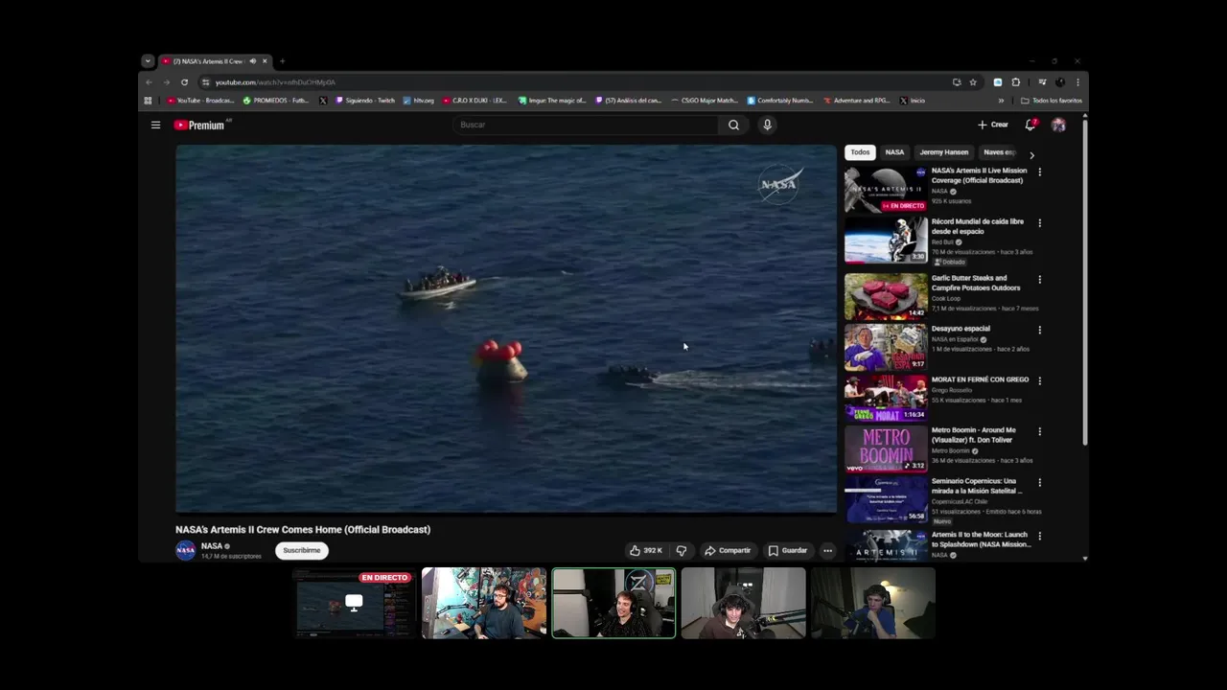Open options for Desayuno espacial video
This screenshot has height=690, width=1227.
[1039, 331]
